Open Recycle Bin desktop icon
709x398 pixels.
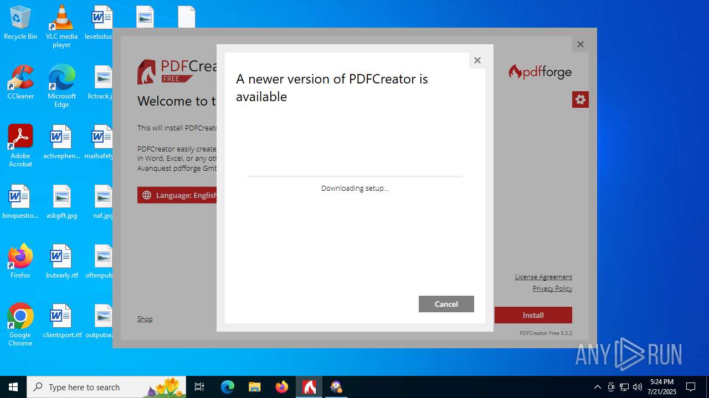click(20, 23)
